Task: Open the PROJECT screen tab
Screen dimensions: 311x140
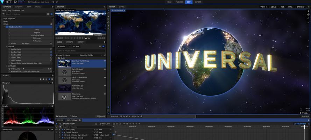Action: coord(179,2)
